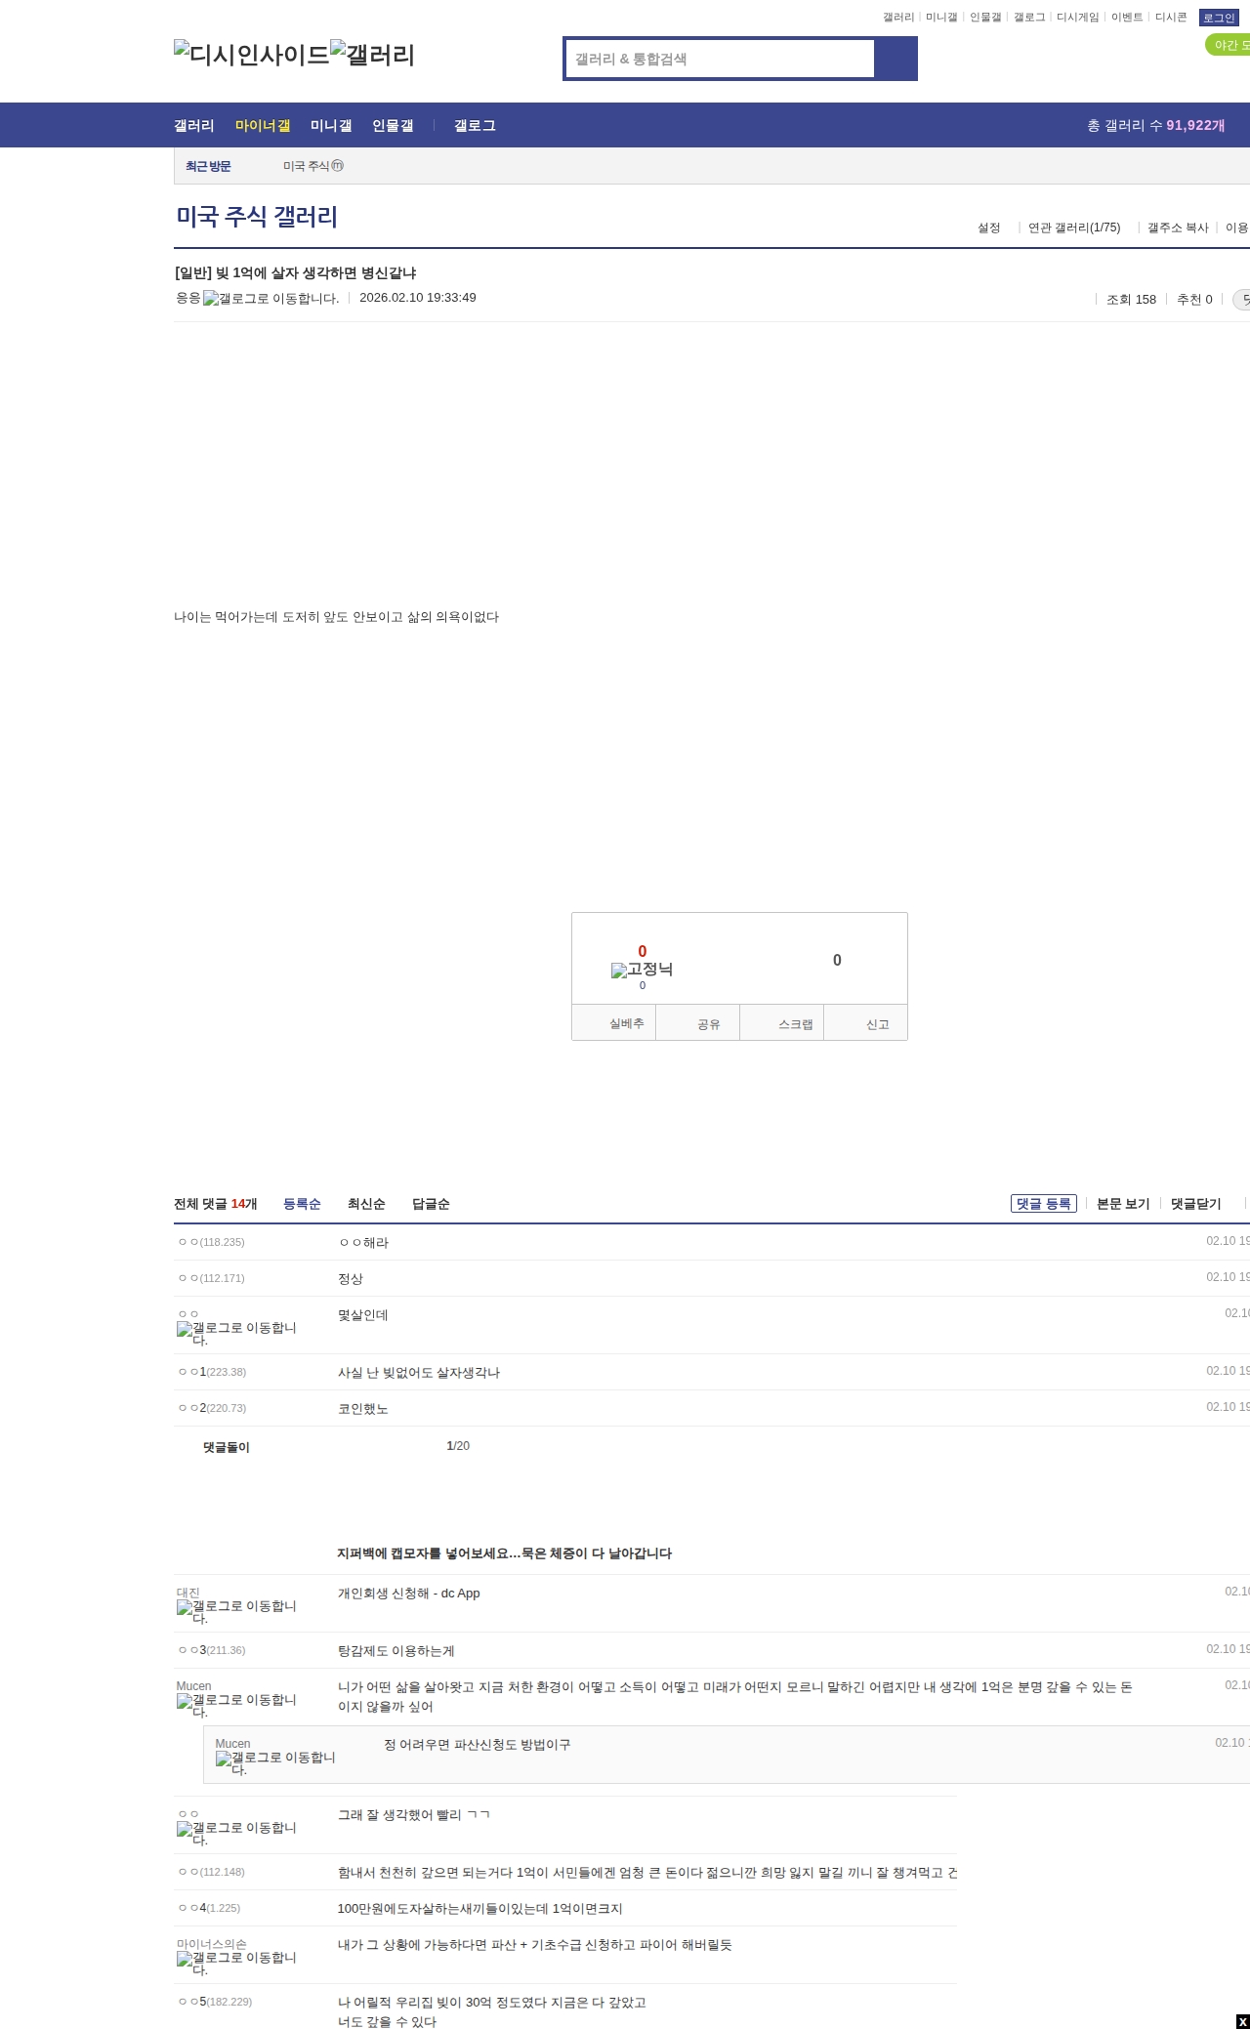1250x2029 pixels.
Task: Open 디시게임 top link
Action: (x=1078, y=18)
